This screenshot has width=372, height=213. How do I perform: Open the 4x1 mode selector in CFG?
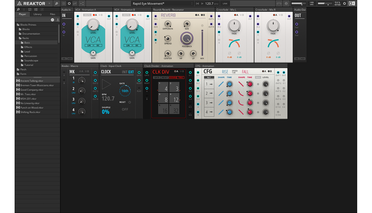(x=209, y=77)
